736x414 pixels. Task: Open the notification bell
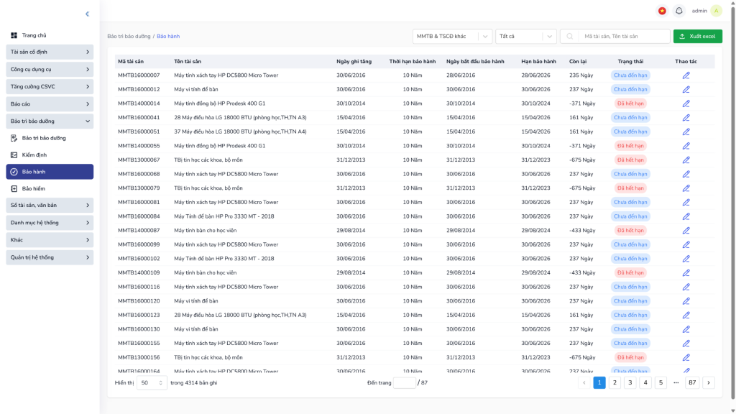click(678, 11)
